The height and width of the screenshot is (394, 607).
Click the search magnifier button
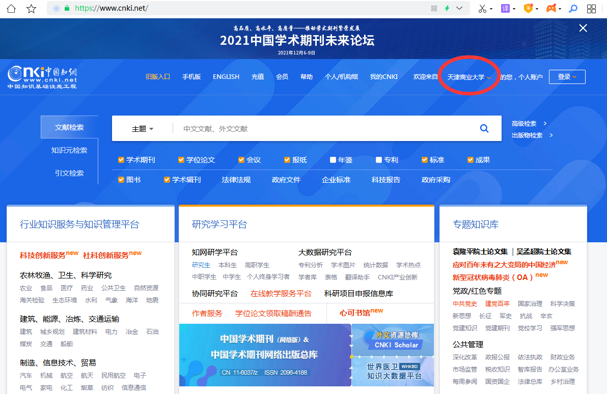[x=484, y=128]
